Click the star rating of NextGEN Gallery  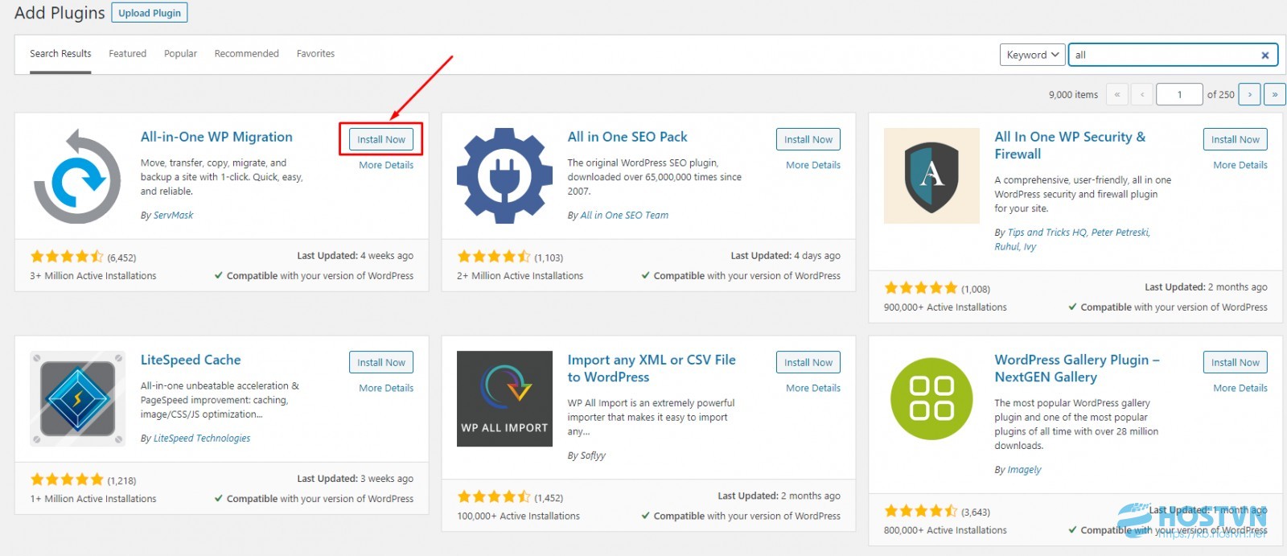click(921, 511)
